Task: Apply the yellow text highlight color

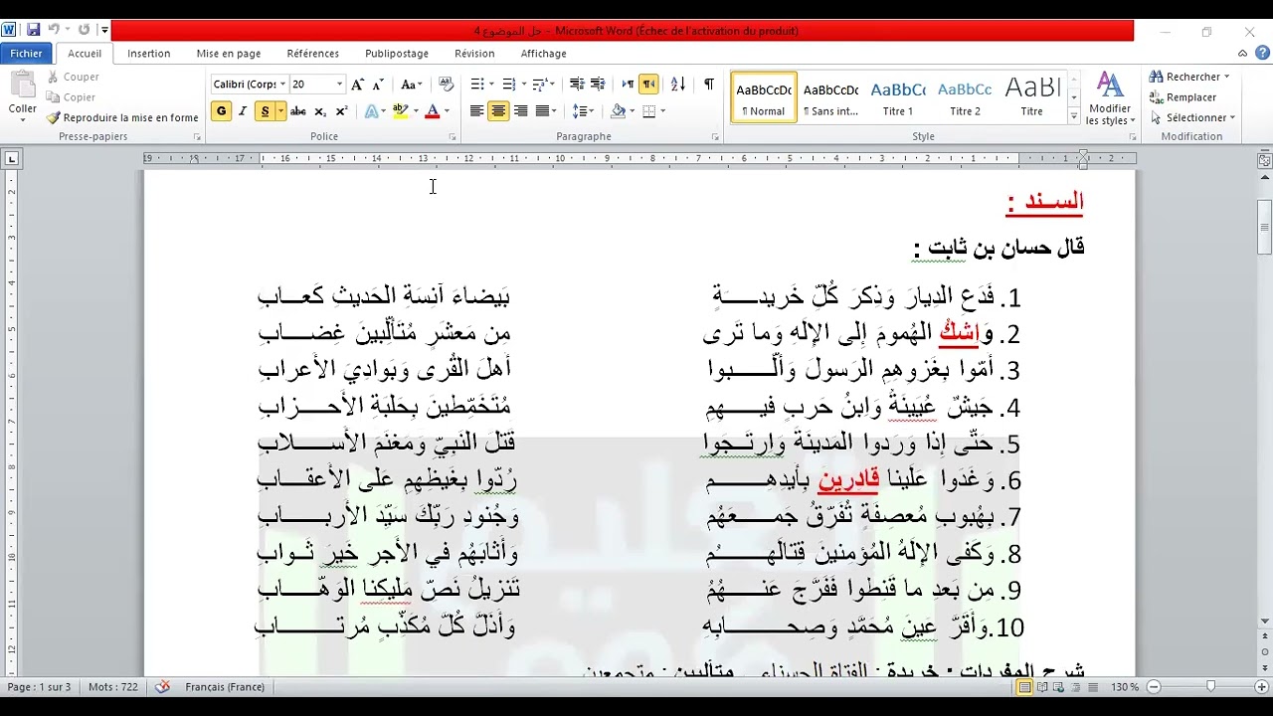Action: pyautogui.click(x=401, y=111)
